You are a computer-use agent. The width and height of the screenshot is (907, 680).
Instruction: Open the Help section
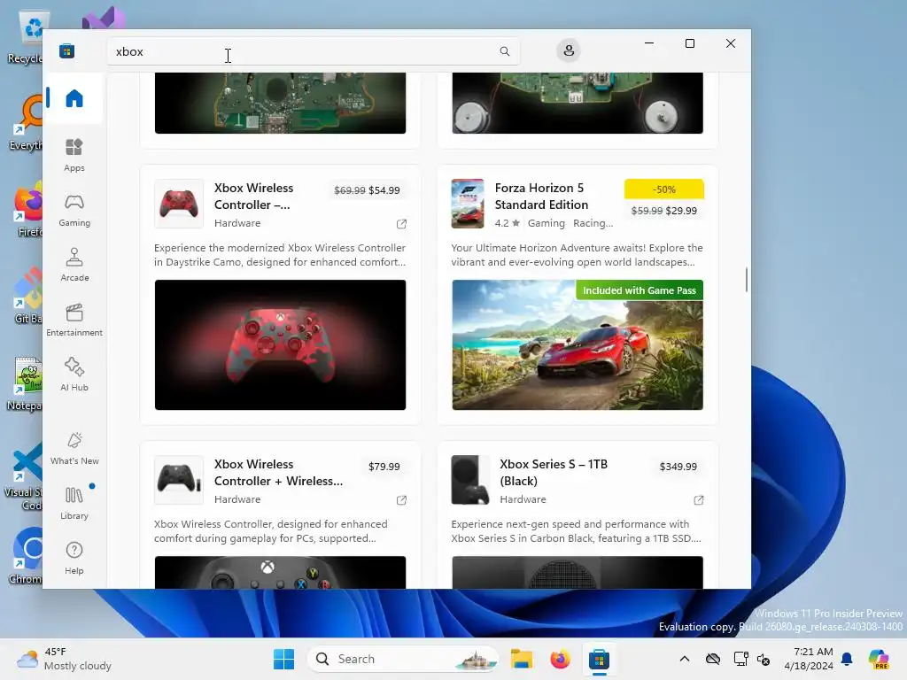click(x=74, y=558)
